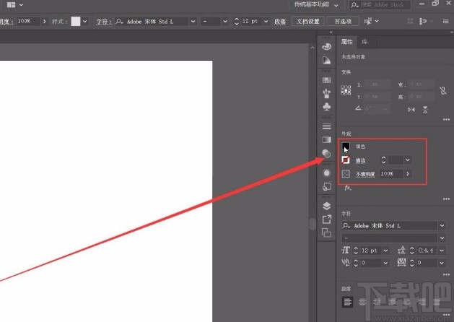
Task: Click the arrange documents icon
Action: click(x=11, y=4)
